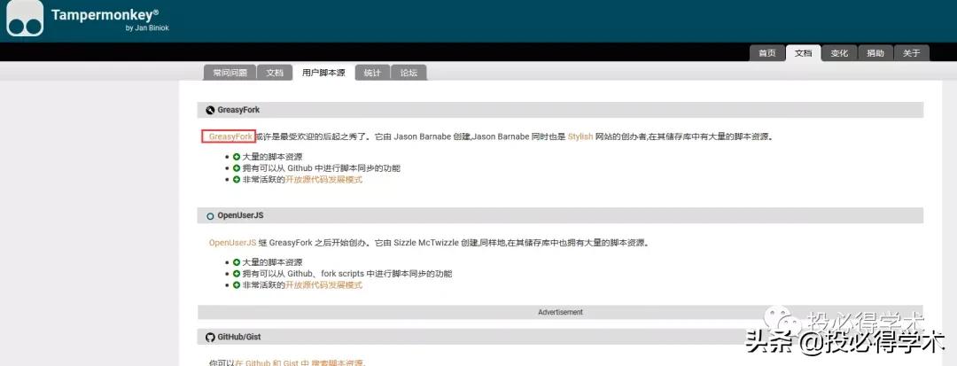957x366 pixels.
Task: Open the Stylish website link
Action: [580, 136]
